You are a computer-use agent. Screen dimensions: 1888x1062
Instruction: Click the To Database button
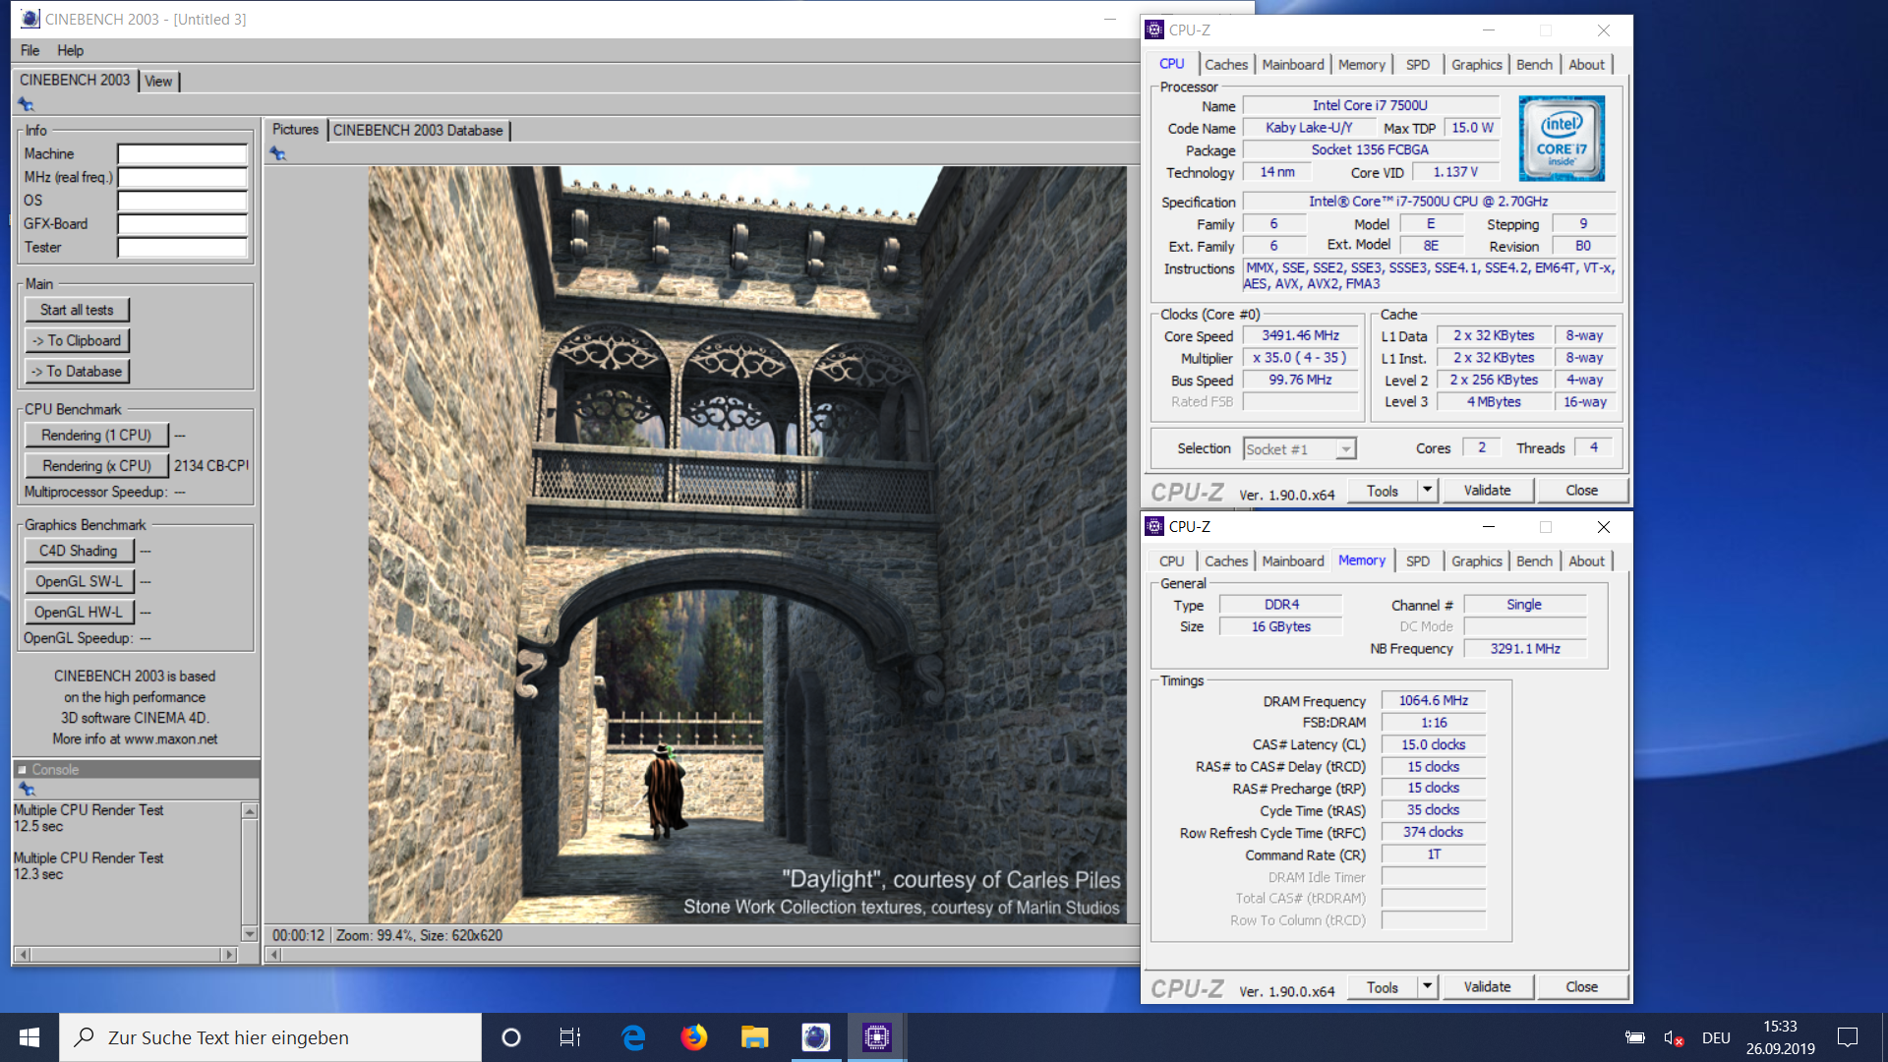point(77,371)
